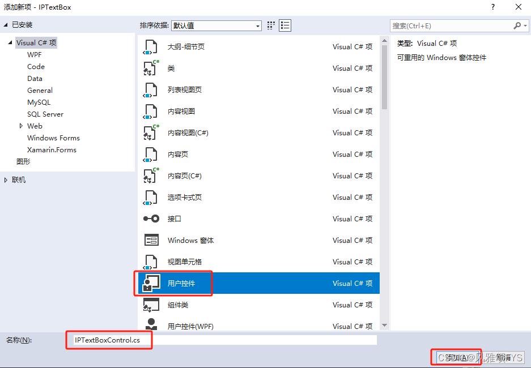Collapse the Visual C# 项 node
The width and height of the screenshot is (531, 368).
[x=10, y=42]
